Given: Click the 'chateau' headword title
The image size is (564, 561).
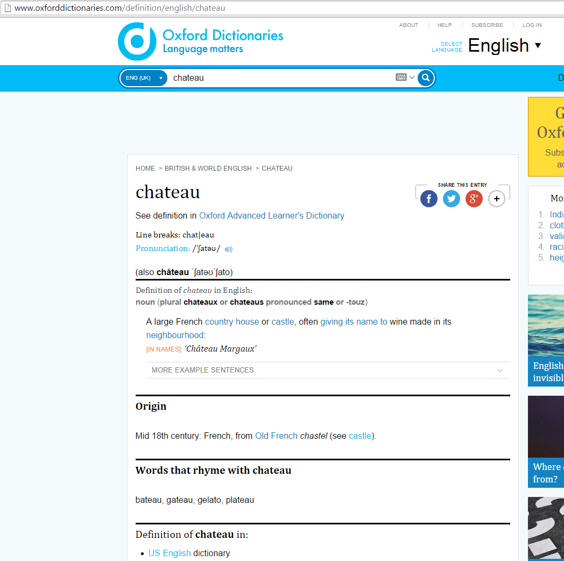Looking at the screenshot, I should [167, 192].
